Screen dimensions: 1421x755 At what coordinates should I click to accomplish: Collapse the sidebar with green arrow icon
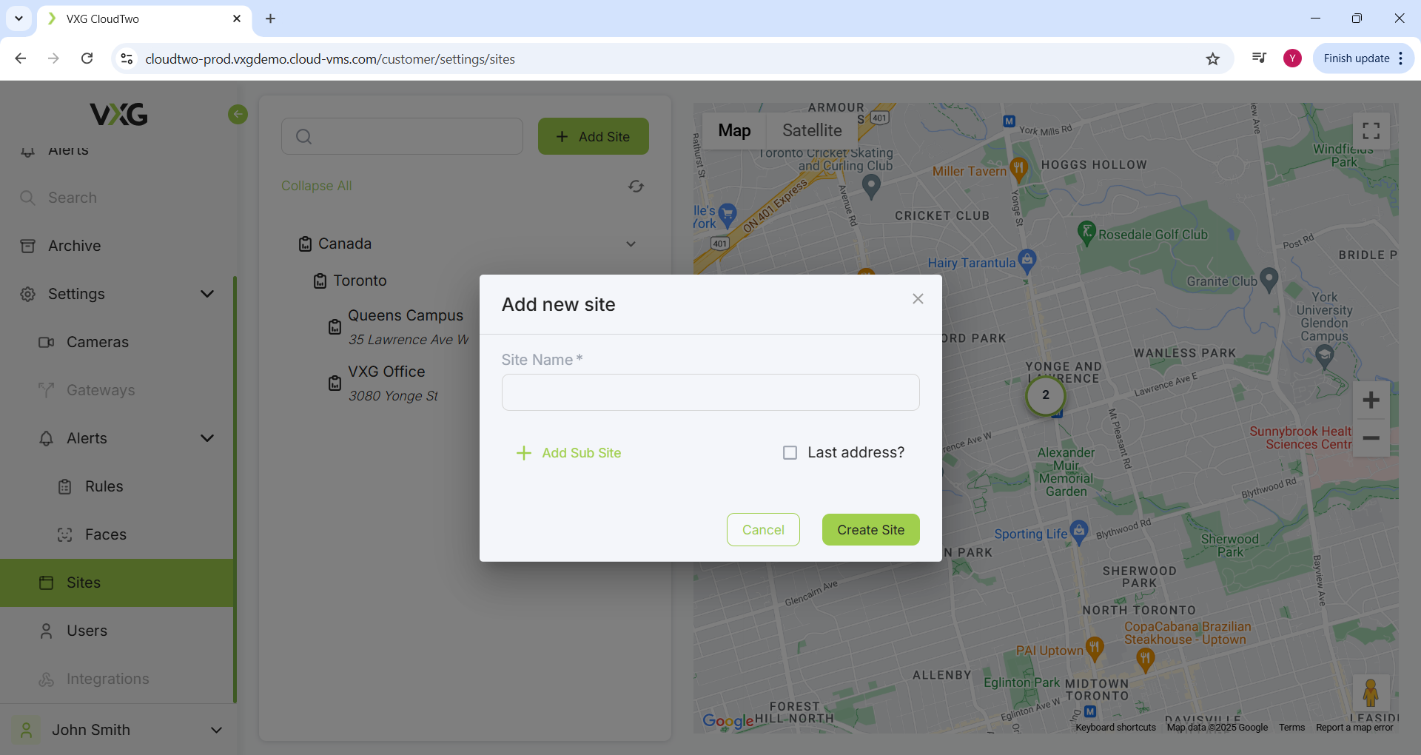click(238, 114)
